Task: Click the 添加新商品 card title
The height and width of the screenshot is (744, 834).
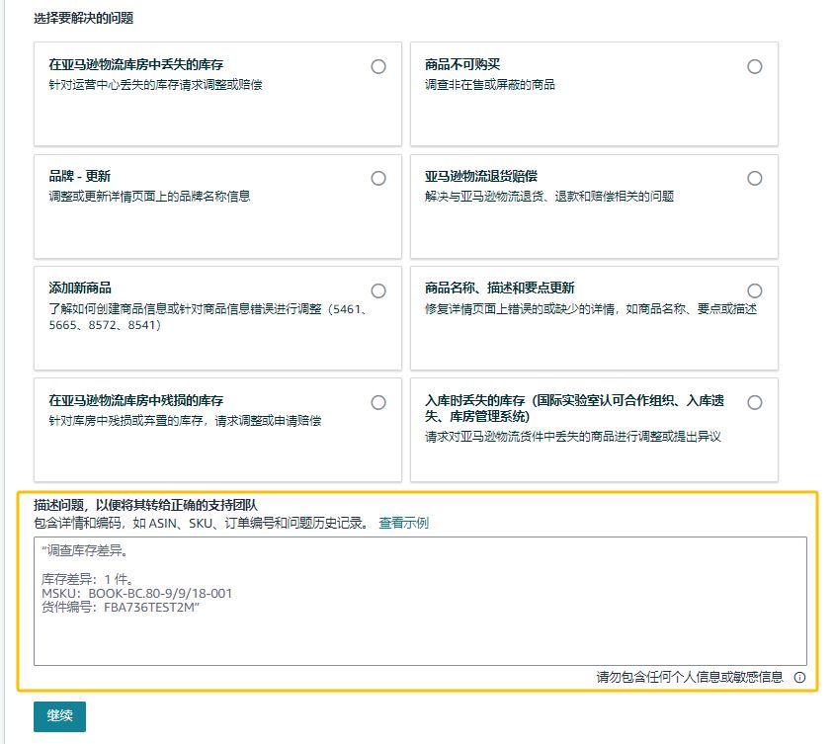Action: pyautogui.click(x=80, y=289)
